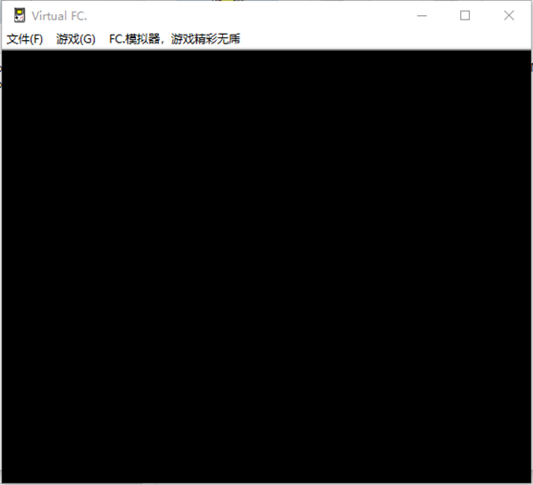Click empty title bar space left of minimize
The width and height of the screenshot is (533, 485).
266,15
